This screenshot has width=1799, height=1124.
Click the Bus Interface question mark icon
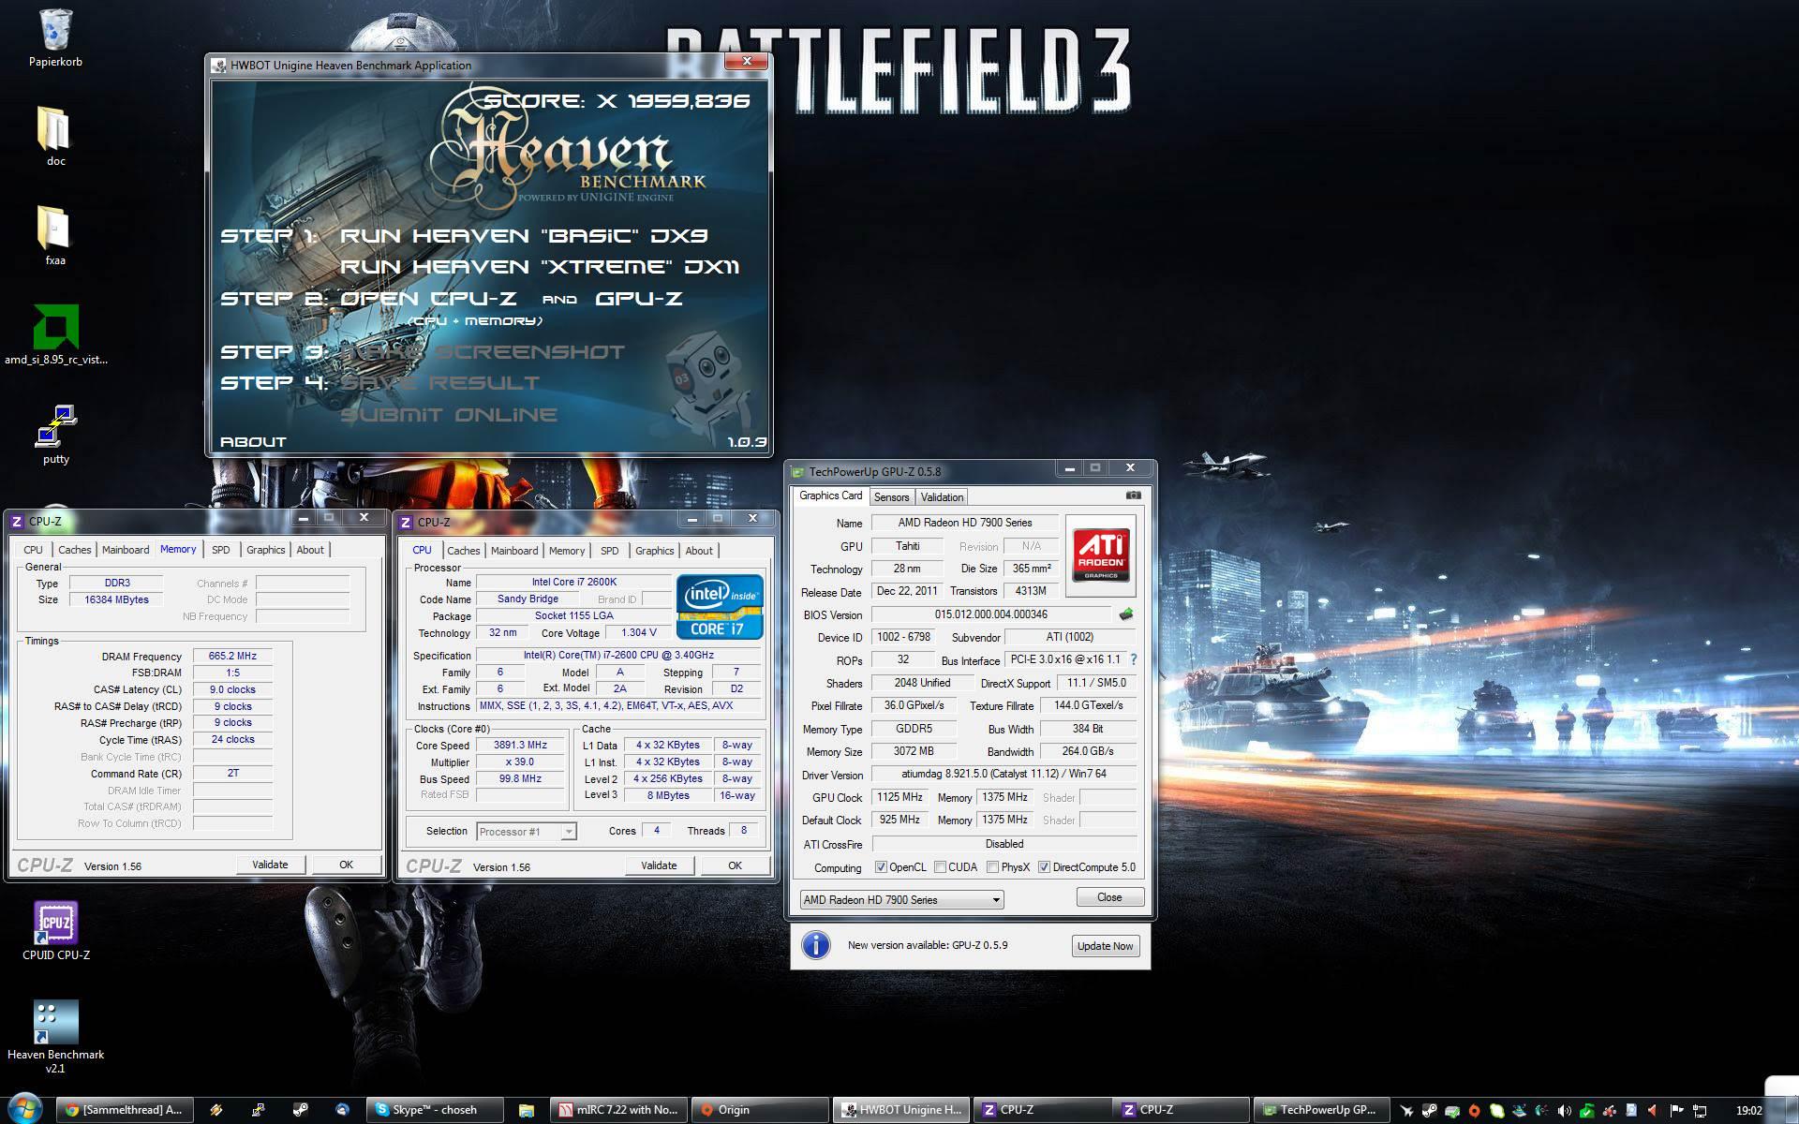[1134, 659]
